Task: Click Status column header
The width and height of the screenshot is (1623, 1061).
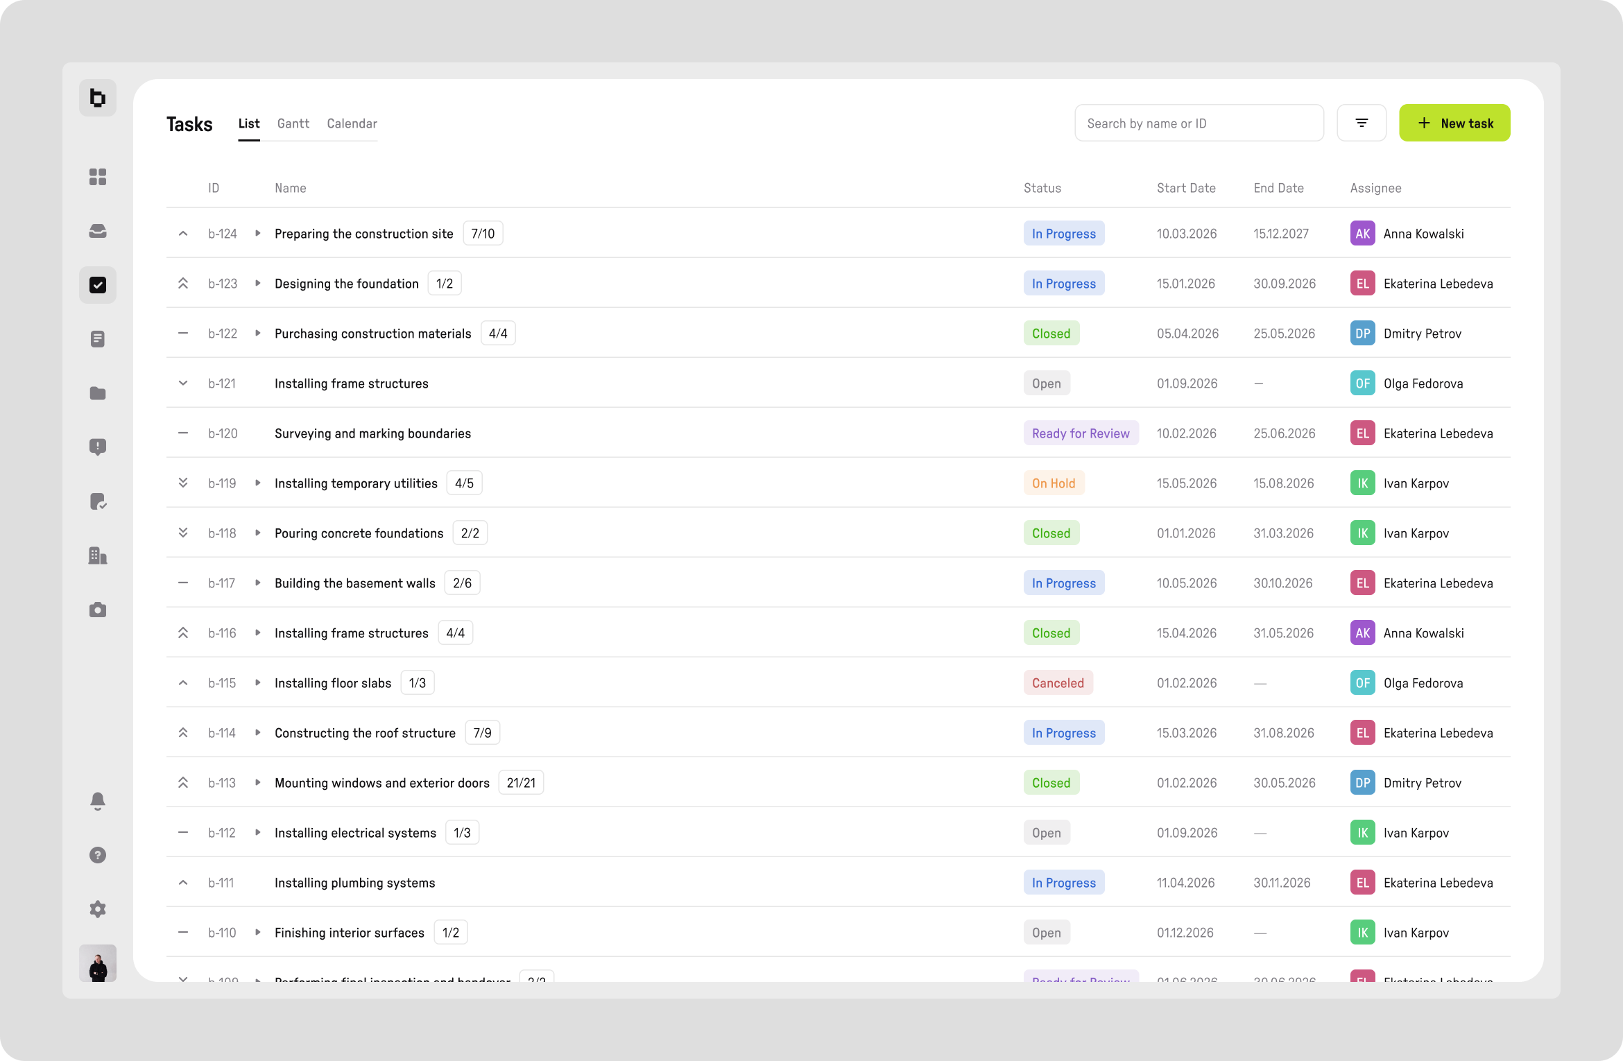Action: [x=1042, y=188]
